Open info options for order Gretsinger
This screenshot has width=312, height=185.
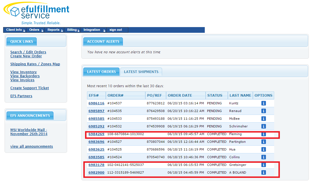coord(263,165)
